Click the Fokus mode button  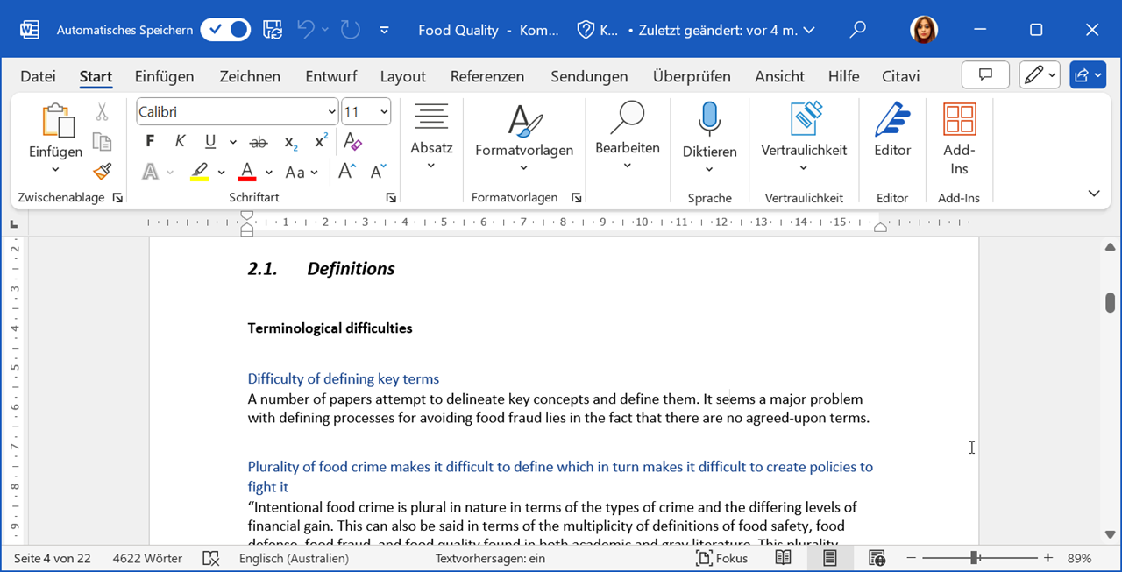[722, 558]
